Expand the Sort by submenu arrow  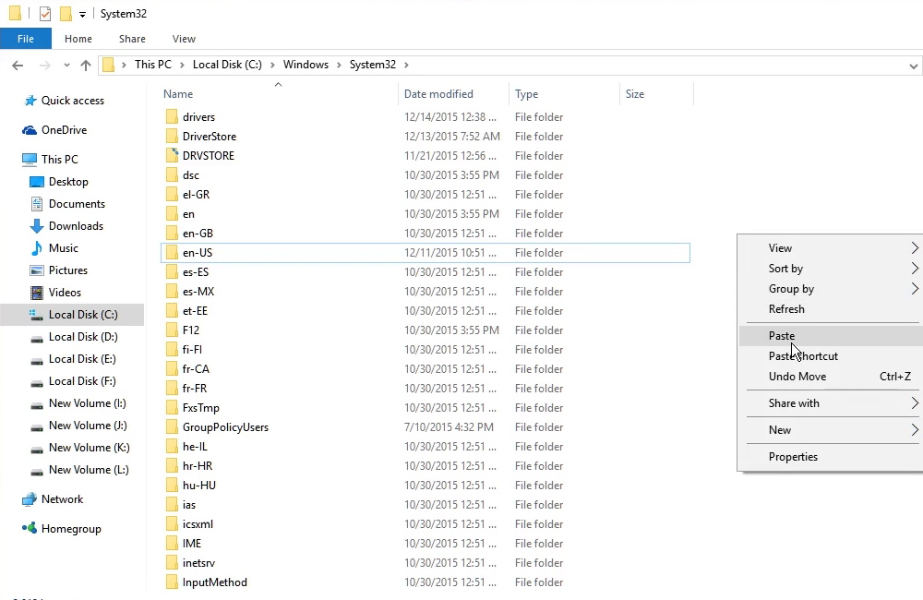point(914,269)
